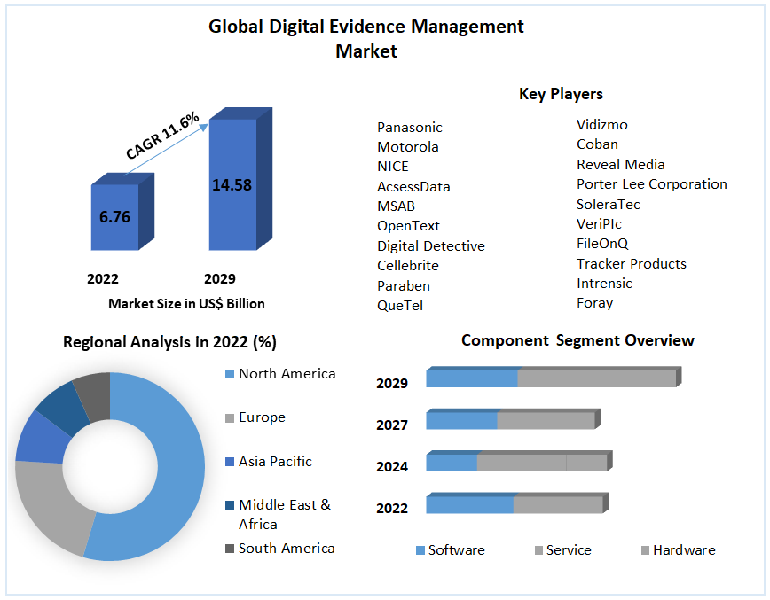Image resolution: width=770 pixels, height=600 pixels.
Task: Expand the 2022 market size bar
Action: point(120,217)
